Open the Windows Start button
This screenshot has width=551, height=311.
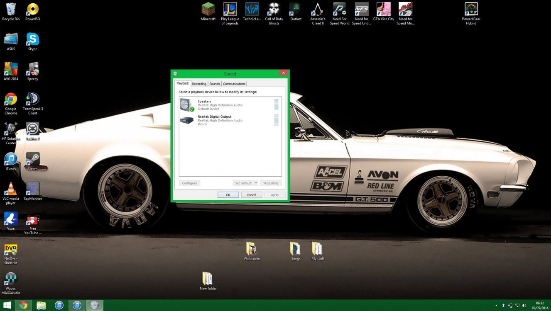(7, 305)
